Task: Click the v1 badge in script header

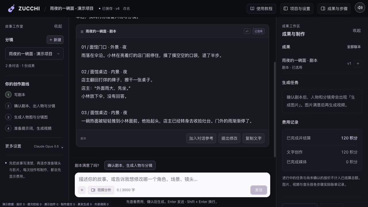Action: [x=247, y=31]
